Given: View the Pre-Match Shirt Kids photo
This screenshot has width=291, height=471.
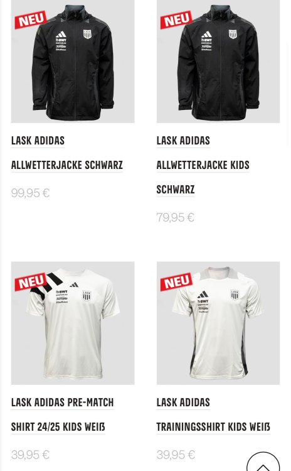Looking at the screenshot, I should (x=73, y=323).
